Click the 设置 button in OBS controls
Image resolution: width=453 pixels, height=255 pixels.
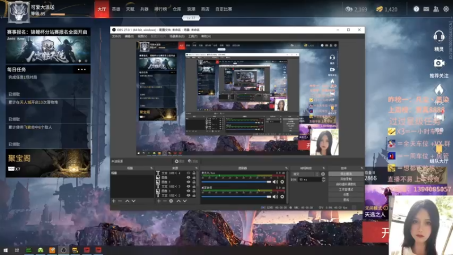(x=346, y=194)
